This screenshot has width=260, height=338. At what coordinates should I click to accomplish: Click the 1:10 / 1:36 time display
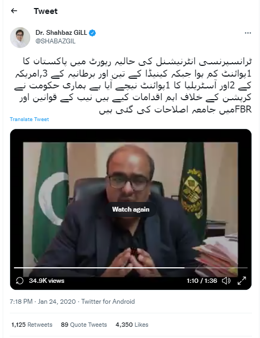point(202,281)
